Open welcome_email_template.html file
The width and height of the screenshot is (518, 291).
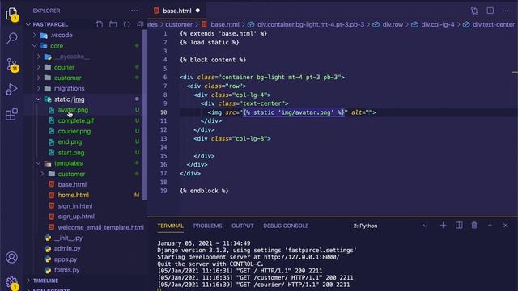(x=100, y=227)
